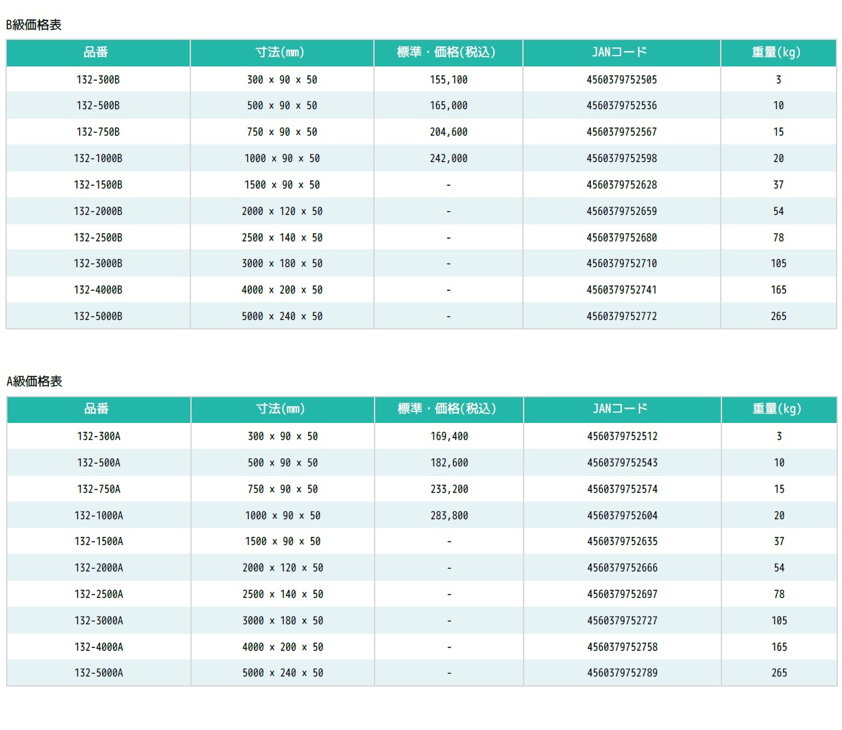Click JAN code 4560379752635

pyautogui.click(x=623, y=542)
